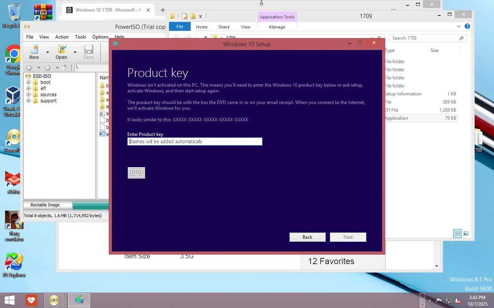The width and height of the screenshot is (494, 308).
Task: Switch to the Home ribbon tab in Explorer
Action: [x=201, y=27]
